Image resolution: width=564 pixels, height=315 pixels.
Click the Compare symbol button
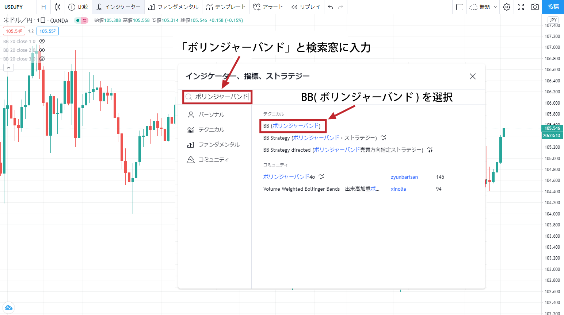78,7
